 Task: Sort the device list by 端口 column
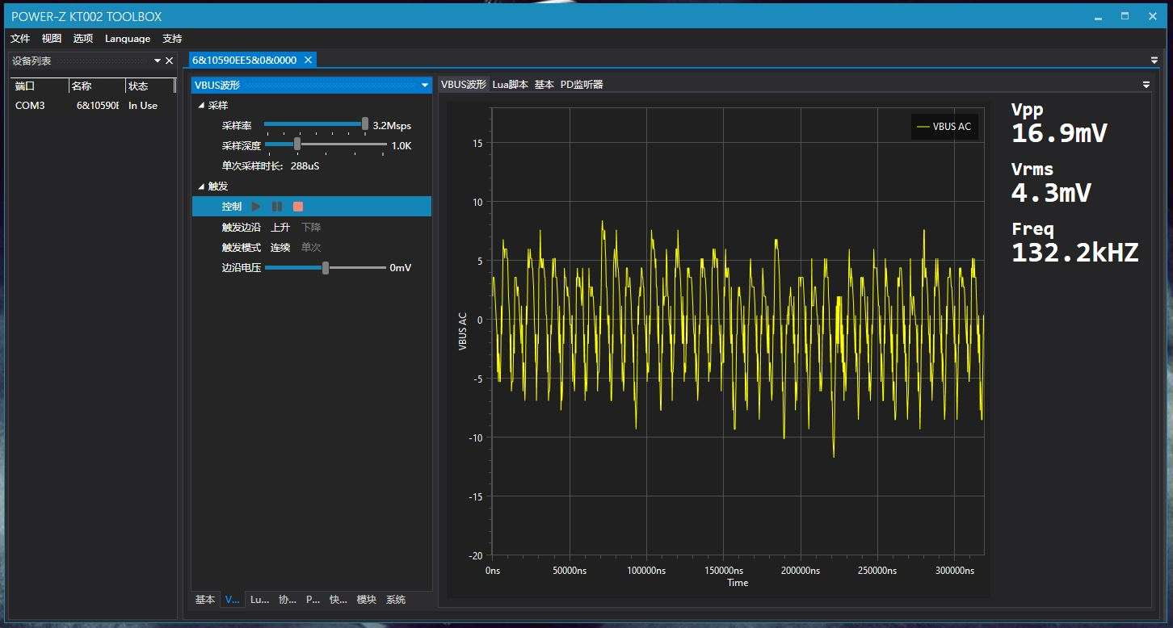coord(39,86)
